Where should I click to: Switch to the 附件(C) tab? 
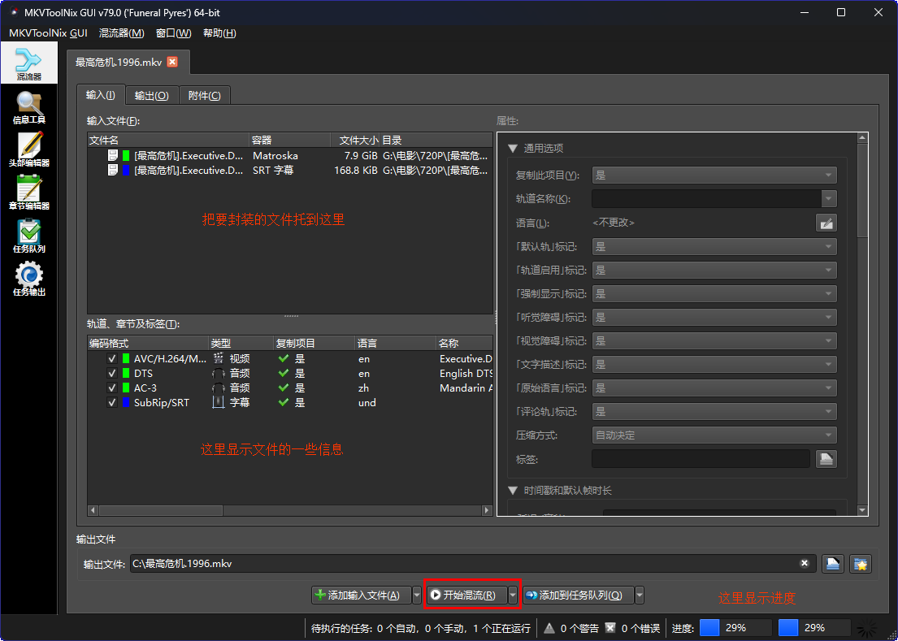pyautogui.click(x=205, y=96)
